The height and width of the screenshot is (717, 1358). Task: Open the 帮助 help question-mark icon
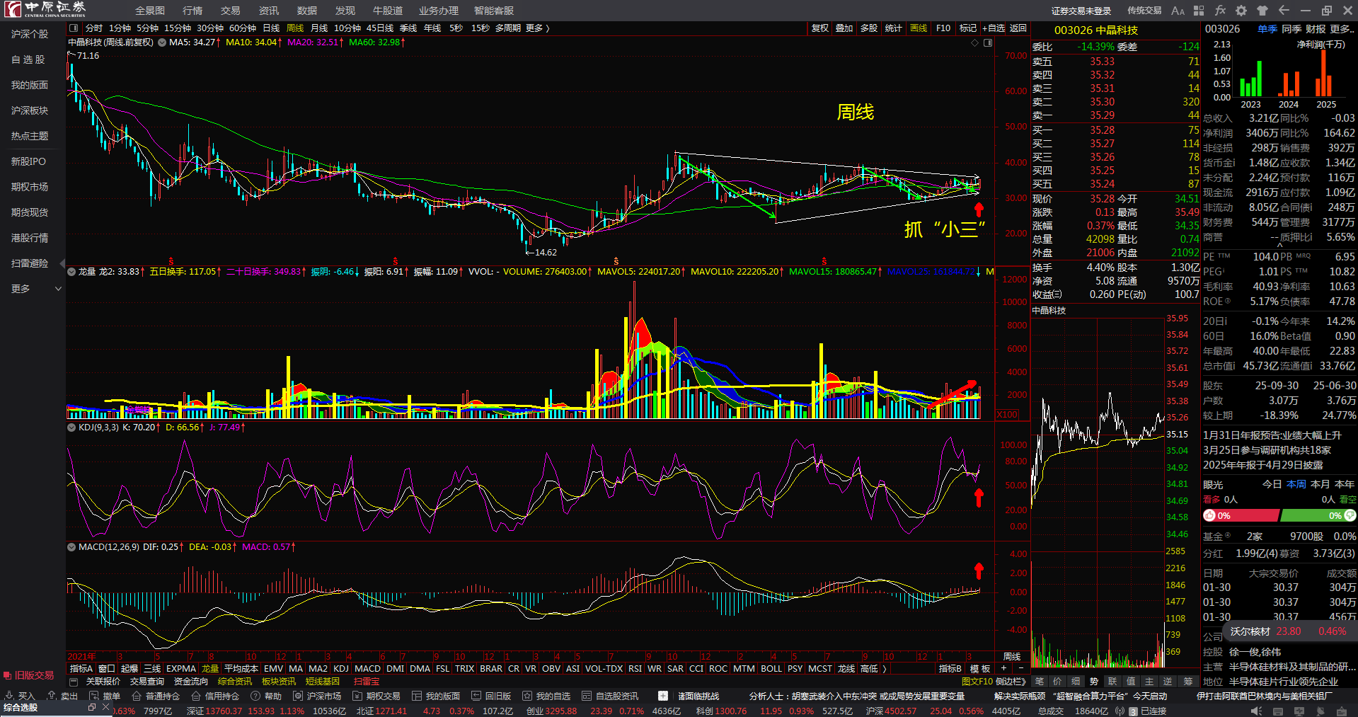[255, 696]
